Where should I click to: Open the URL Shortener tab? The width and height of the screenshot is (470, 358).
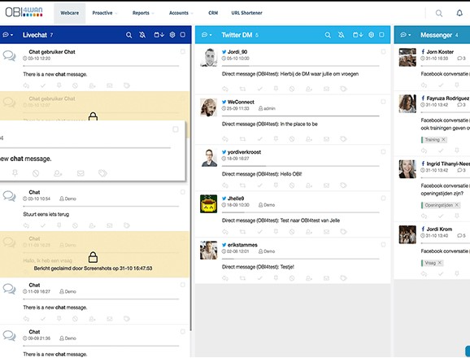tap(246, 13)
